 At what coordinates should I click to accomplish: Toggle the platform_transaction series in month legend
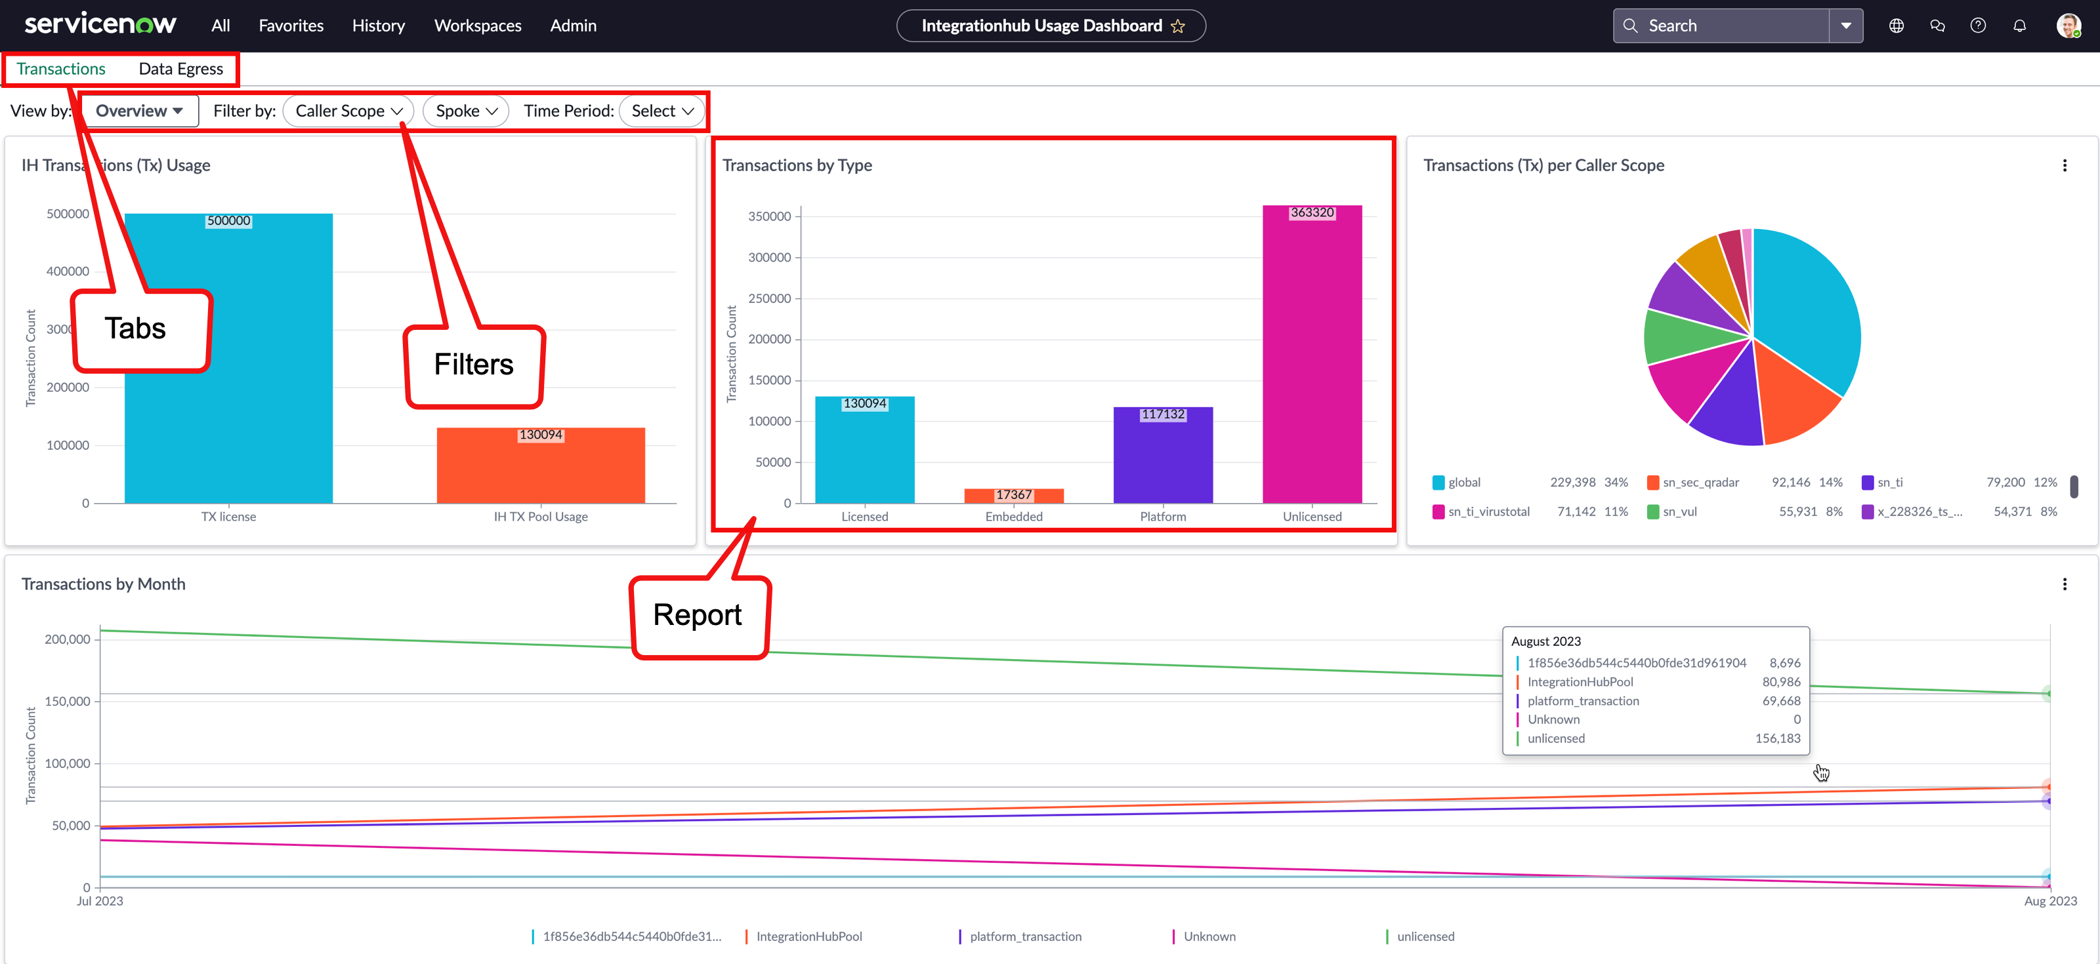1020,936
